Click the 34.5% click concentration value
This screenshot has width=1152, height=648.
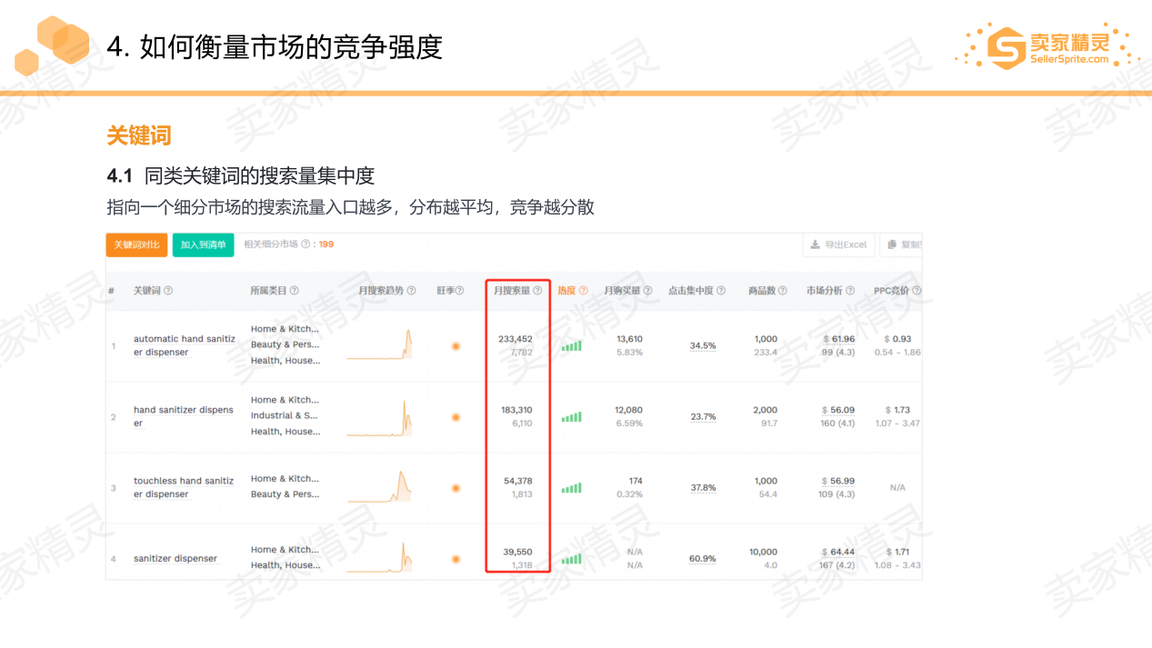coord(701,345)
